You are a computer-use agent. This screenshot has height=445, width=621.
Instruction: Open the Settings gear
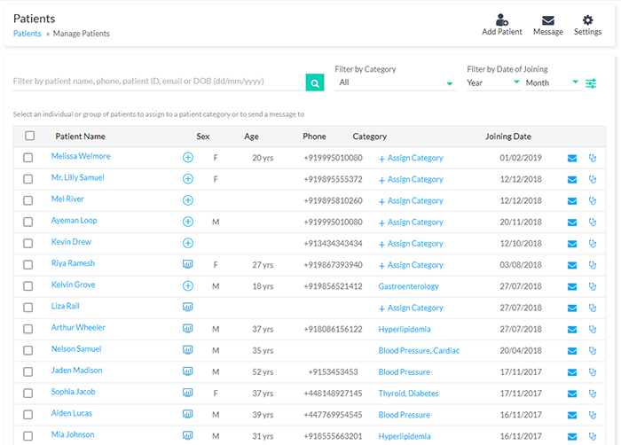click(x=587, y=20)
